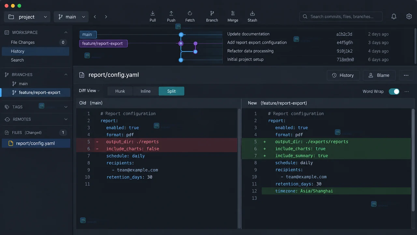Click the search magnifier icon

[x=305, y=17]
